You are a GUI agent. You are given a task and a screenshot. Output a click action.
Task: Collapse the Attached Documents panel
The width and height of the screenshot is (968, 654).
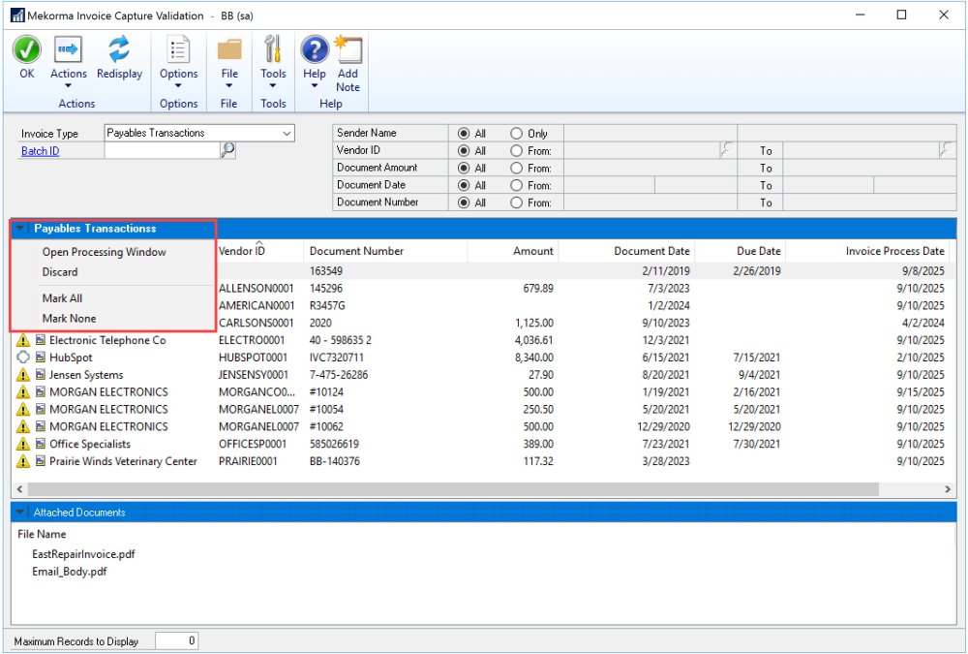[21, 512]
